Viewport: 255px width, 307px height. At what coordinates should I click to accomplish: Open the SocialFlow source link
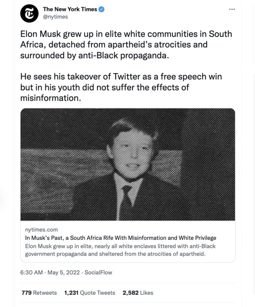tap(98, 272)
